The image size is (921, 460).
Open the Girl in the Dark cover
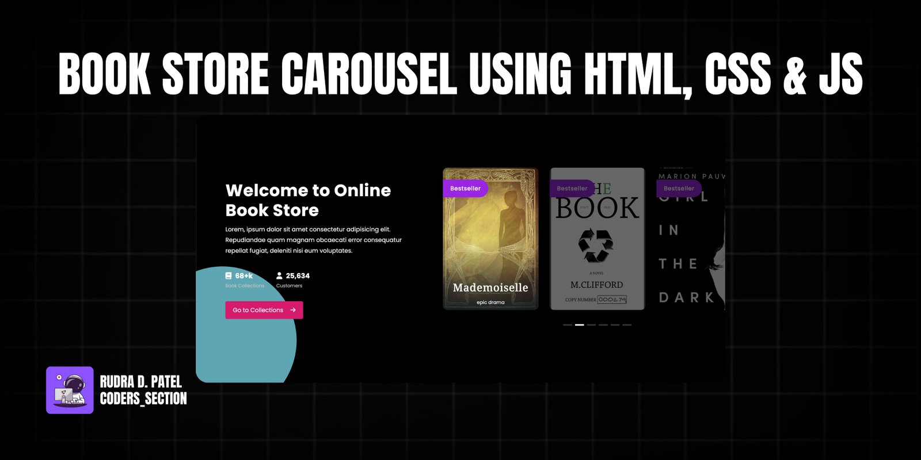click(x=691, y=239)
